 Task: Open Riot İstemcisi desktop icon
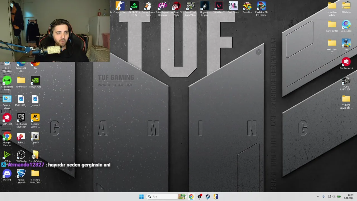(x=346, y=63)
